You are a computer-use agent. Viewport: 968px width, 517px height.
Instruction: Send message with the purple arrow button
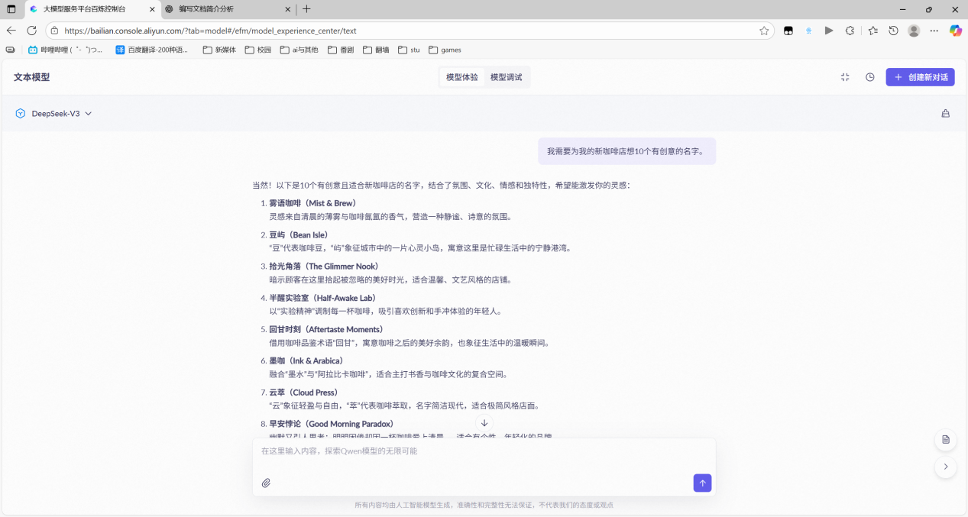point(702,483)
